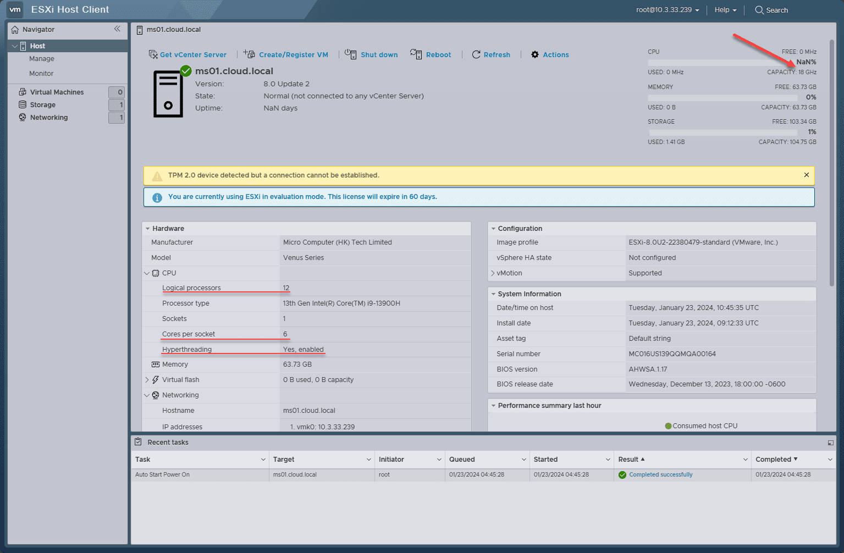The image size is (844, 553).
Task: Click the Reboot icon in toolbar
Action: pos(416,54)
